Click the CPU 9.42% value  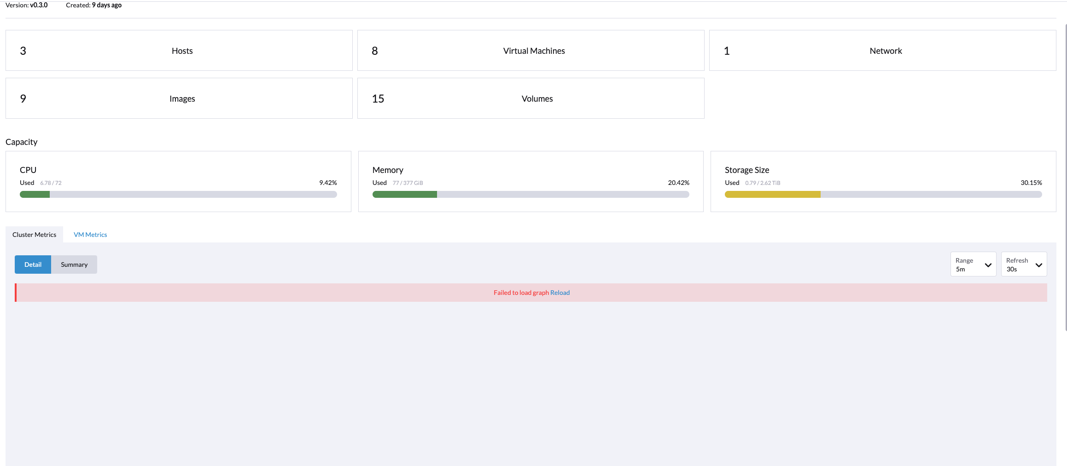click(328, 183)
